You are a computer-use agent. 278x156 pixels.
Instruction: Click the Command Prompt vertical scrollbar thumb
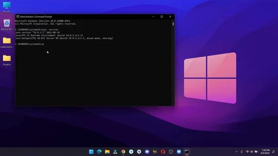tap(173, 24)
